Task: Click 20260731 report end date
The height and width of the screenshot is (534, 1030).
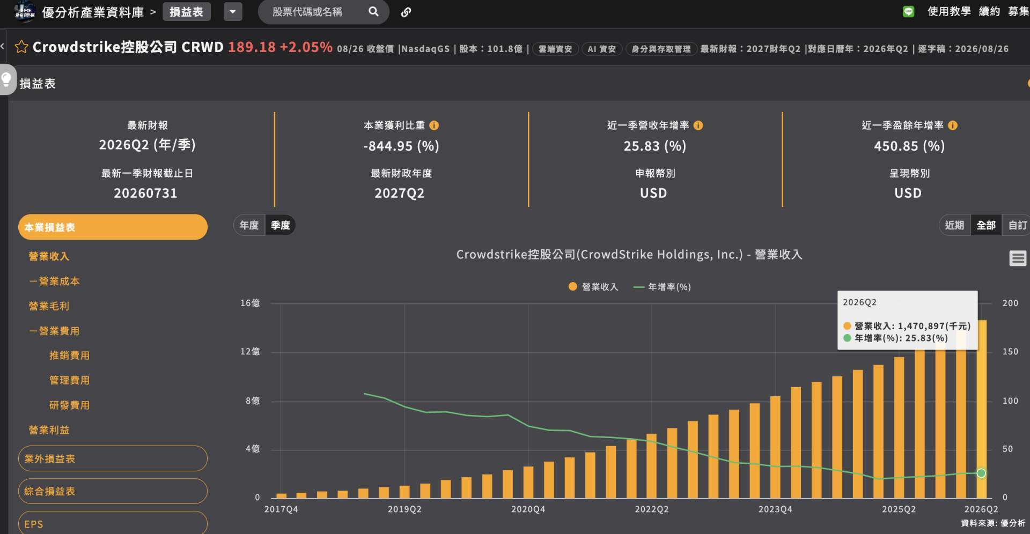Action: pos(145,193)
